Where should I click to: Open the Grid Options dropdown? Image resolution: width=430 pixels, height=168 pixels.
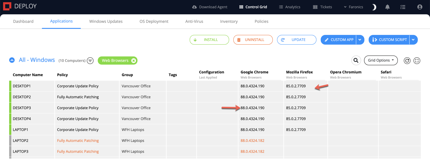click(x=381, y=60)
